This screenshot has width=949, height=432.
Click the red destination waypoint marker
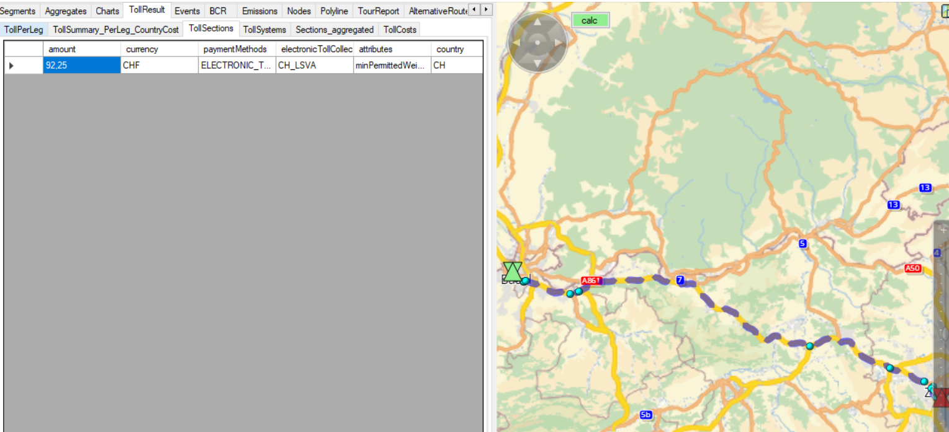[x=942, y=397]
